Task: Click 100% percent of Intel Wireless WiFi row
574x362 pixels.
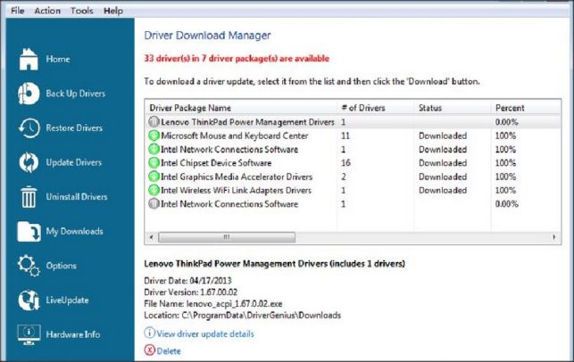Action: [x=505, y=190]
